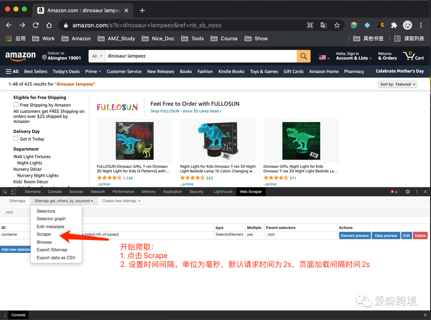Open the Chrome profile avatar
The width and height of the screenshot is (431, 320).
click(x=407, y=25)
